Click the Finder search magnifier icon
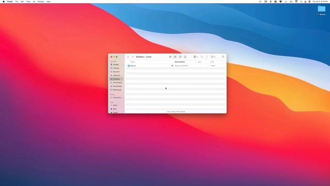This screenshot has height=186, width=330. point(223,57)
